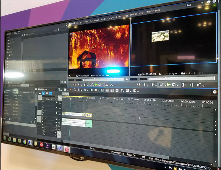The height and width of the screenshot is (170, 221).
Task: Open the Settings menu
Action: tap(133, 14)
